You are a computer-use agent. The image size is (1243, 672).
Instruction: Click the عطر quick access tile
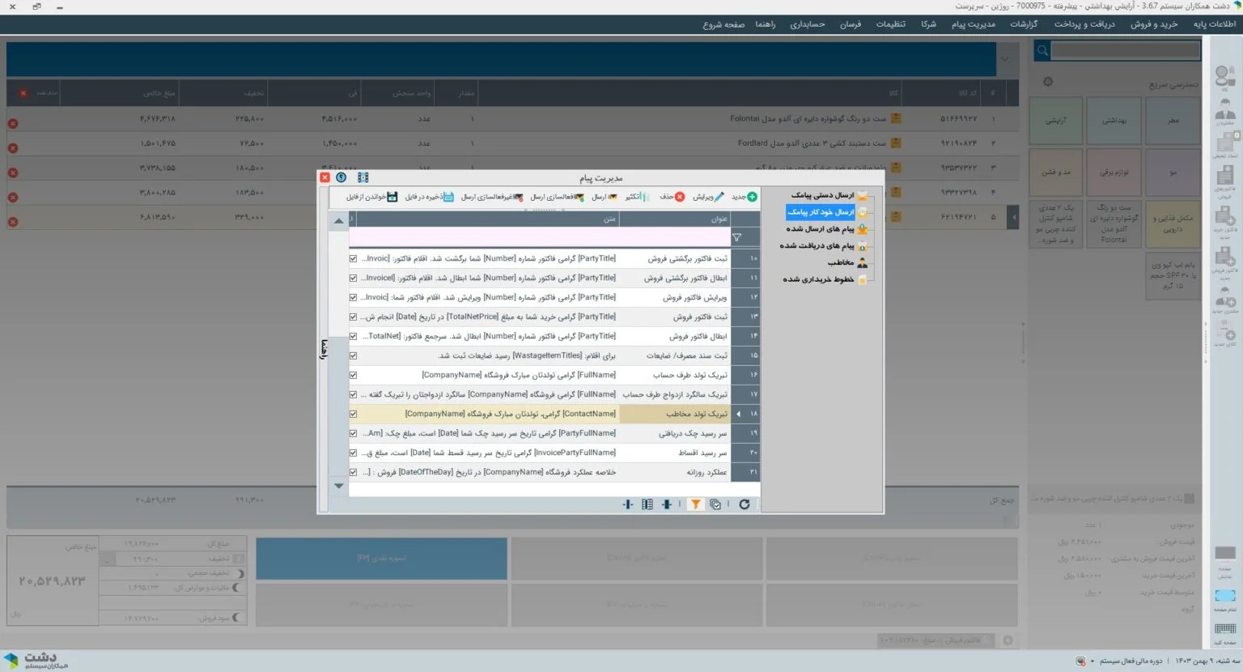coord(1173,121)
